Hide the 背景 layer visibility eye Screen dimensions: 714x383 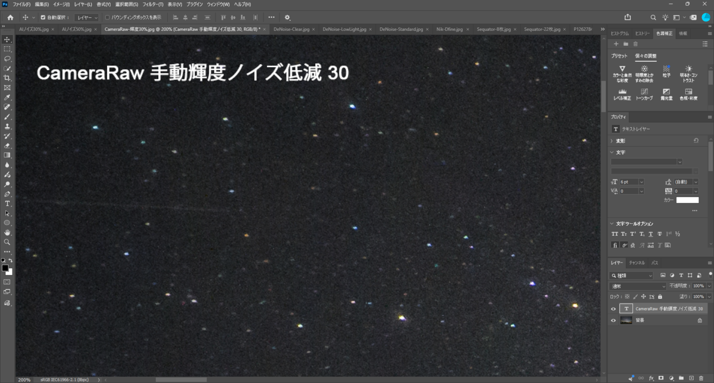tap(613, 320)
